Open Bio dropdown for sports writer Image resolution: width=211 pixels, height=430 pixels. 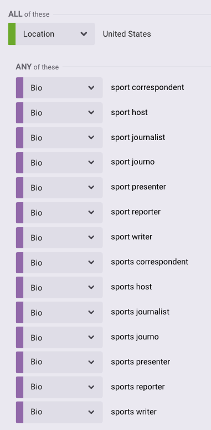pyautogui.click(x=63, y=412)
